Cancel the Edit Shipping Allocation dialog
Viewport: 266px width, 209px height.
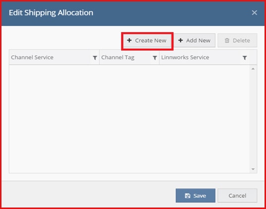[237, 196]
